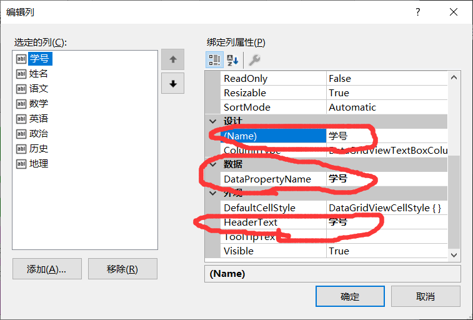
Task: Click the text box icon beside 姓名
Action: [x=21, y=74]
